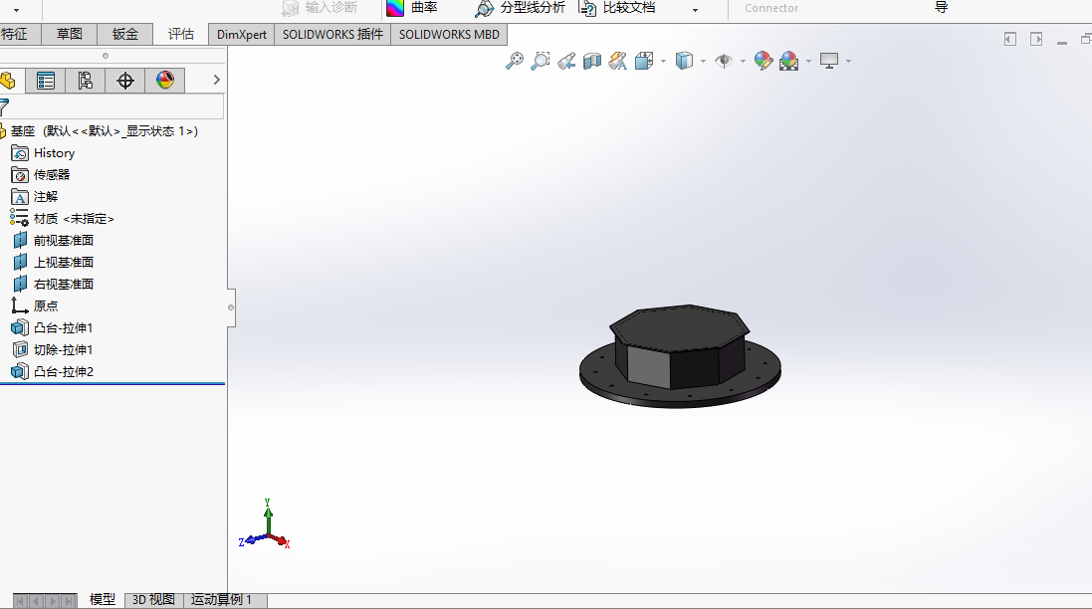This screenshot has height=609, width=1092.
Task: Open the ConfigurationManager tab icon
Action: pyautogui.click(x=86, y=81)
